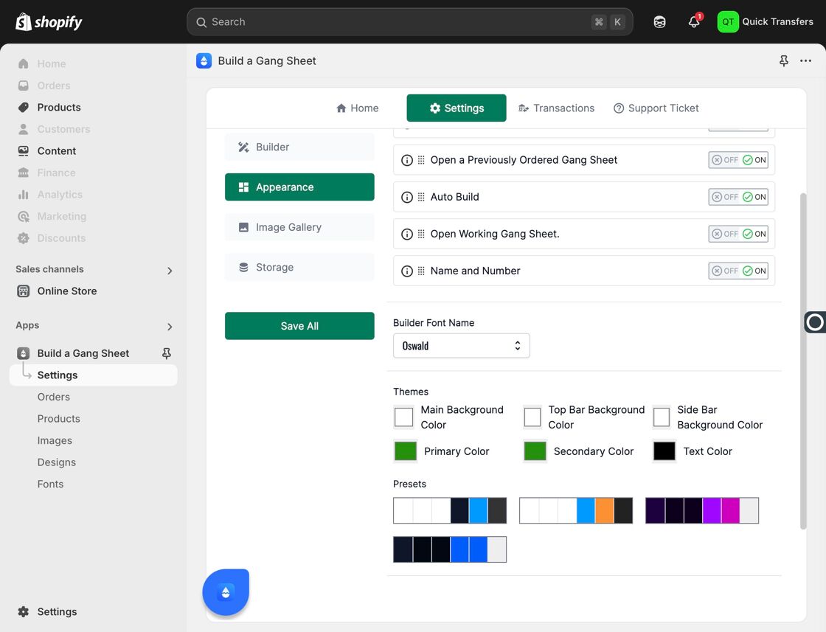
Task: Open the Support Ticket tab
Action: (656, 108)
